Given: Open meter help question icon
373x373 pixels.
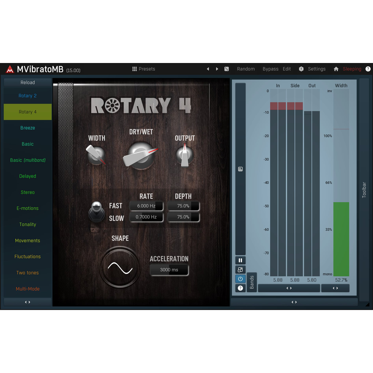Looking at the screenshot, I should 240,288.
